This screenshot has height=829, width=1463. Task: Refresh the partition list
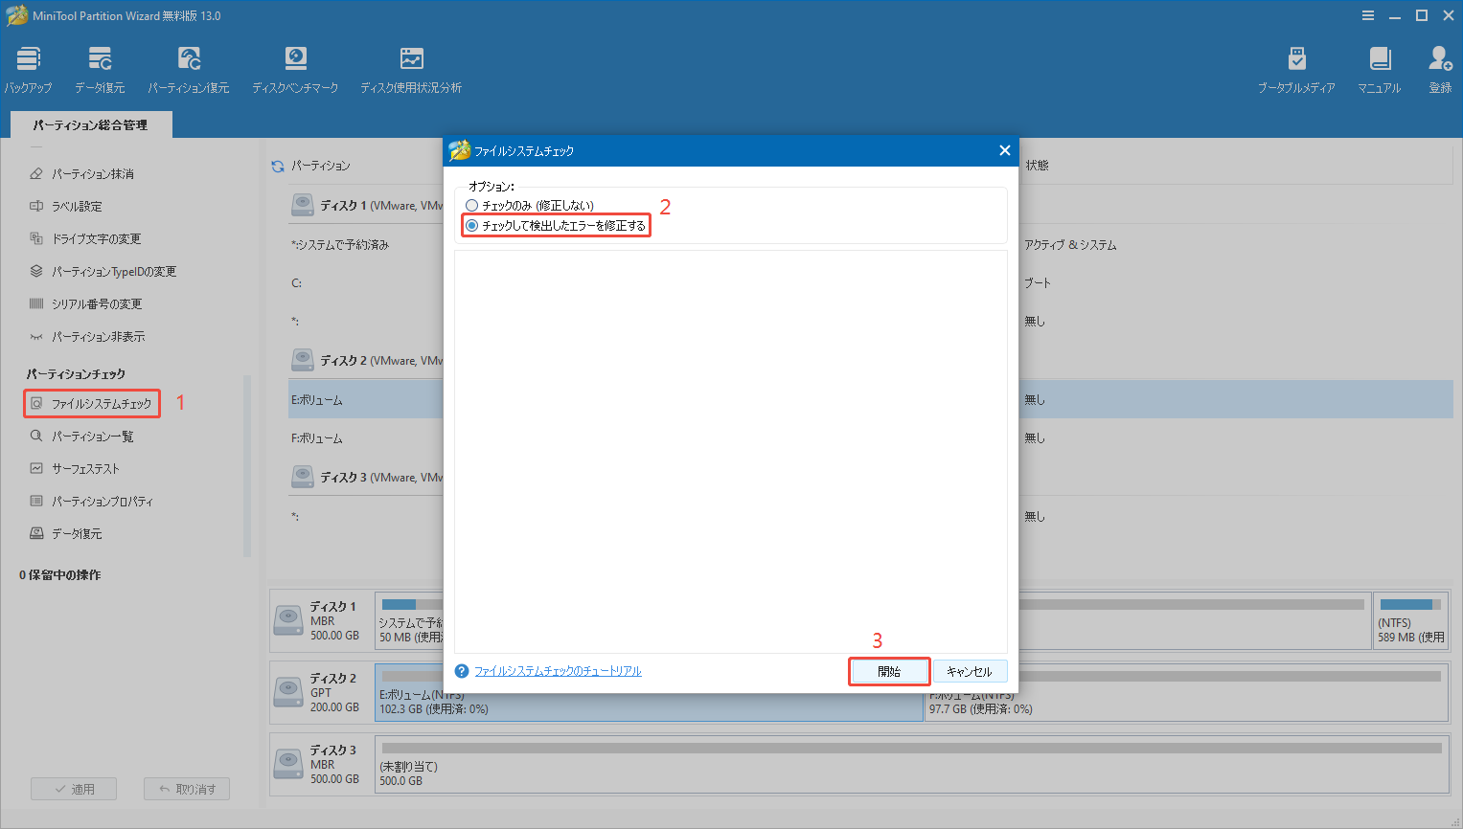(276, 165)
